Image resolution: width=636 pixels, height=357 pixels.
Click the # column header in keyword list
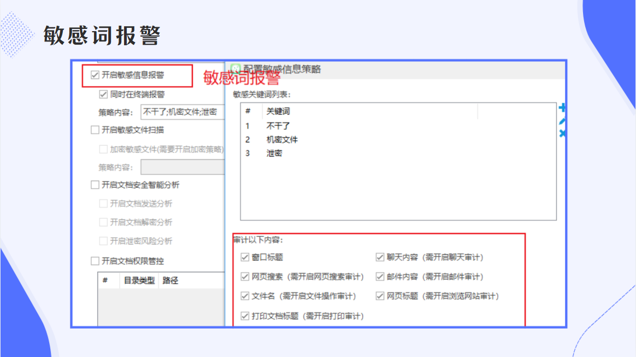tap(251, 111)
